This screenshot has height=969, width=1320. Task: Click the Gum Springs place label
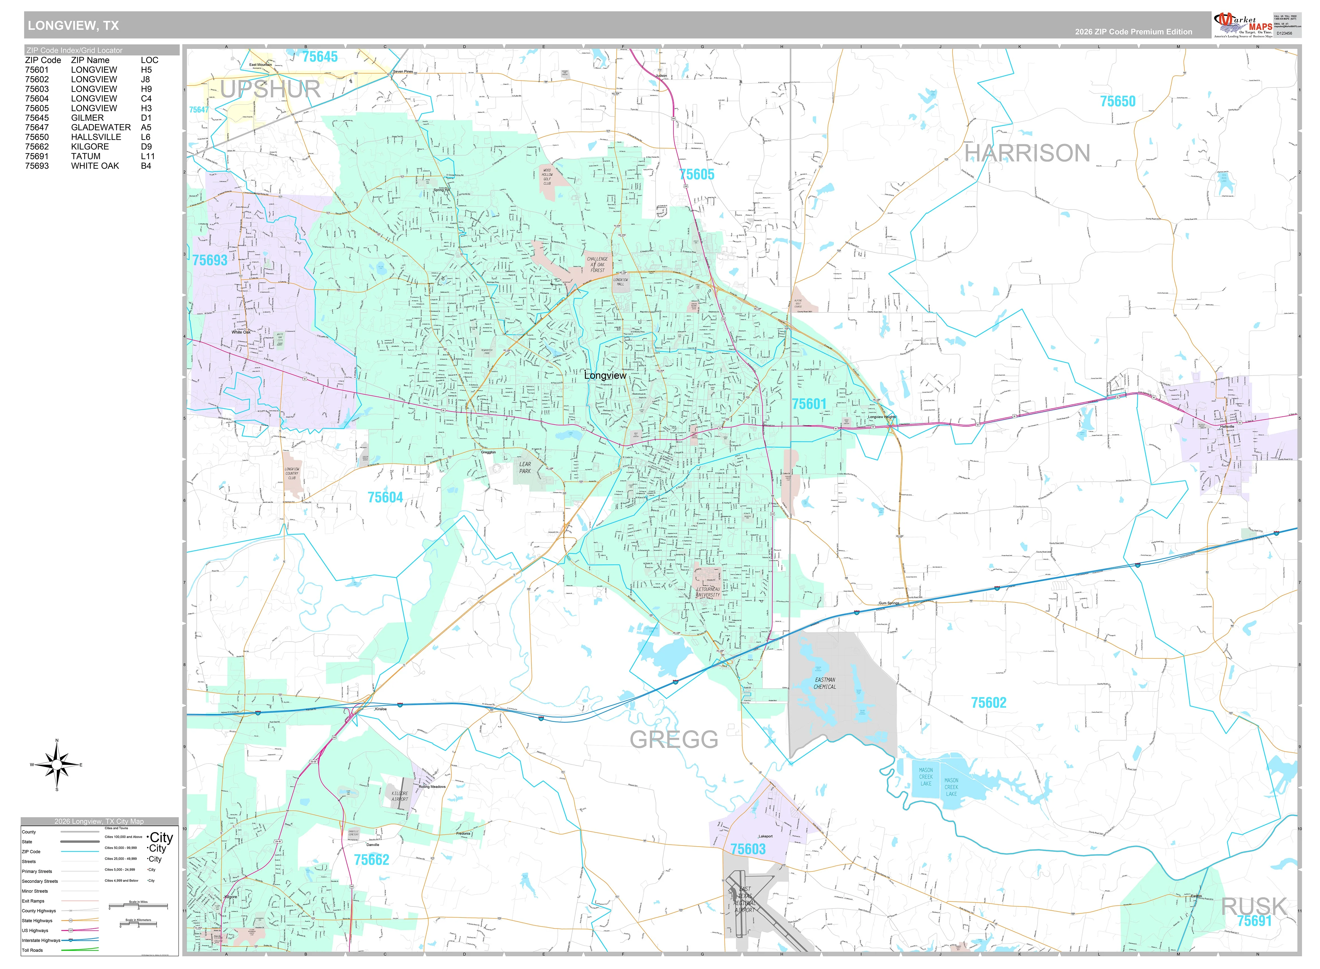tap(888, 604)
